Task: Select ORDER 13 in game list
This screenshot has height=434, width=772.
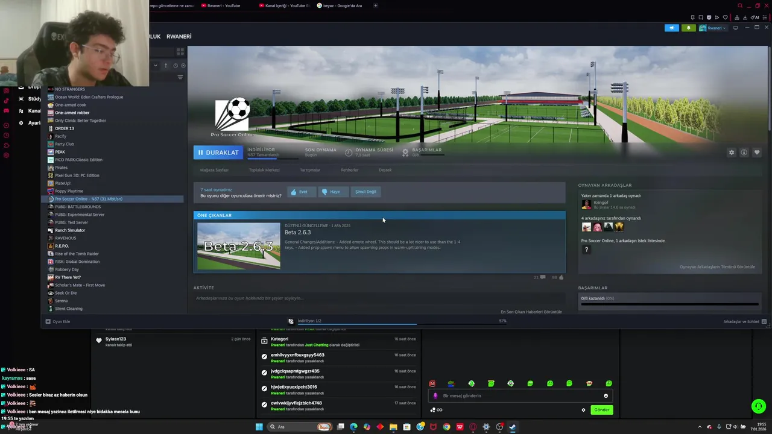Action: [x=65, y=128]
